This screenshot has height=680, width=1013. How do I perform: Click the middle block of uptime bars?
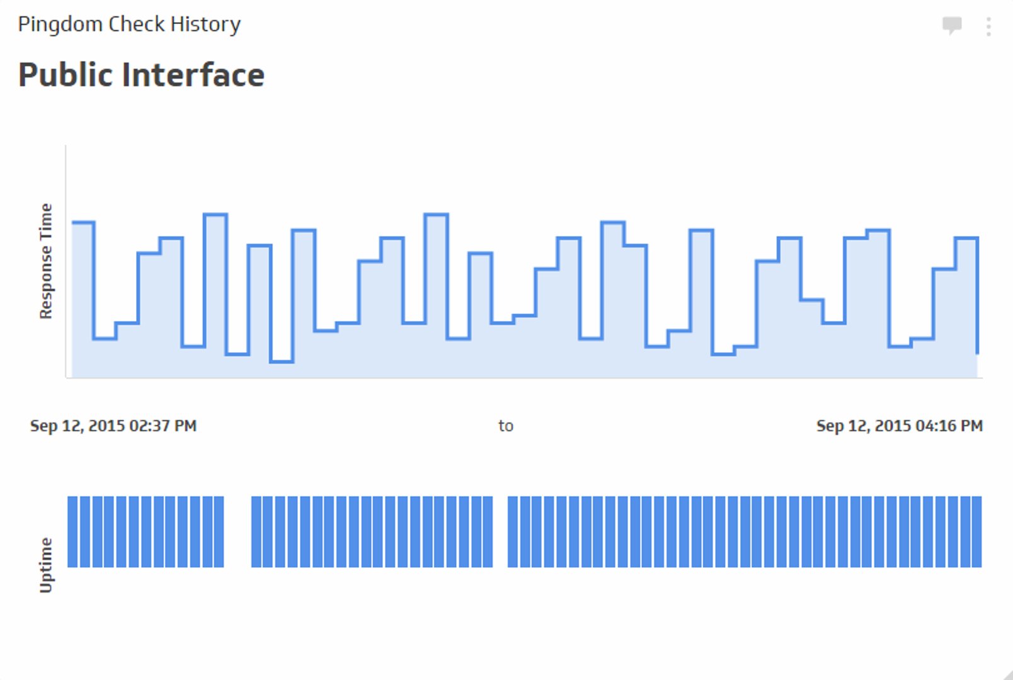click(372, 532)
